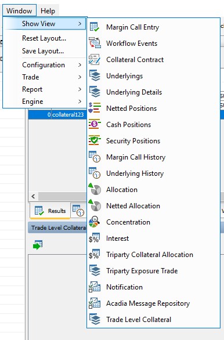224x340 pixels.
Task: Click the Trade Level Collateral panel header
Action: (x=57, y=227)
